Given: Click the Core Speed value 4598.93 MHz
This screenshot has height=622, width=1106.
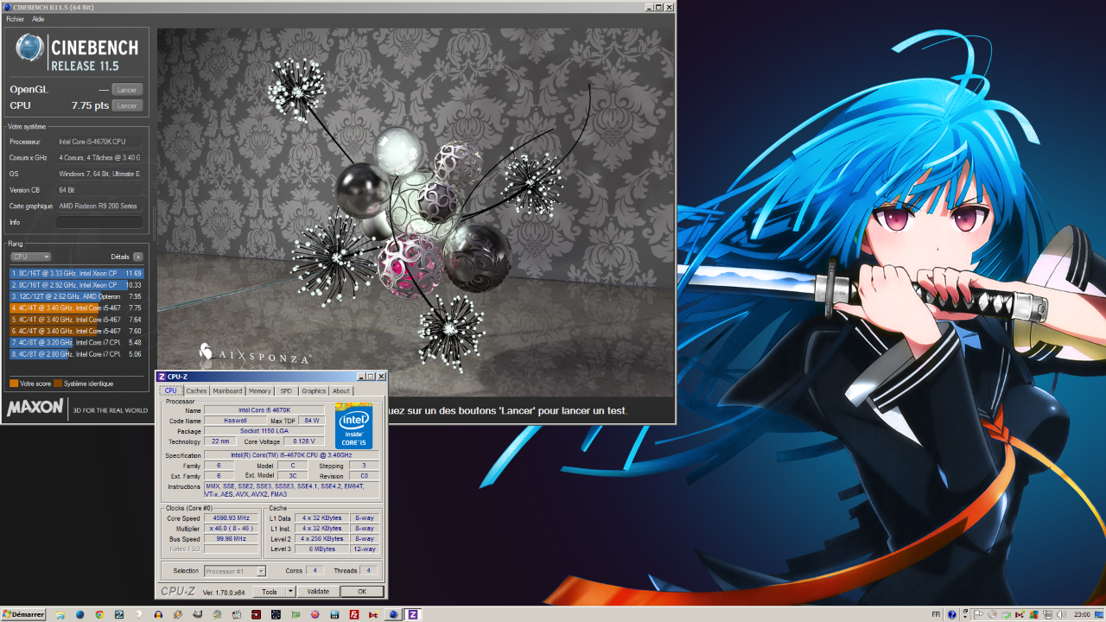Looking at the screenshot, I should pyautogui.click(x=231, y=517).
